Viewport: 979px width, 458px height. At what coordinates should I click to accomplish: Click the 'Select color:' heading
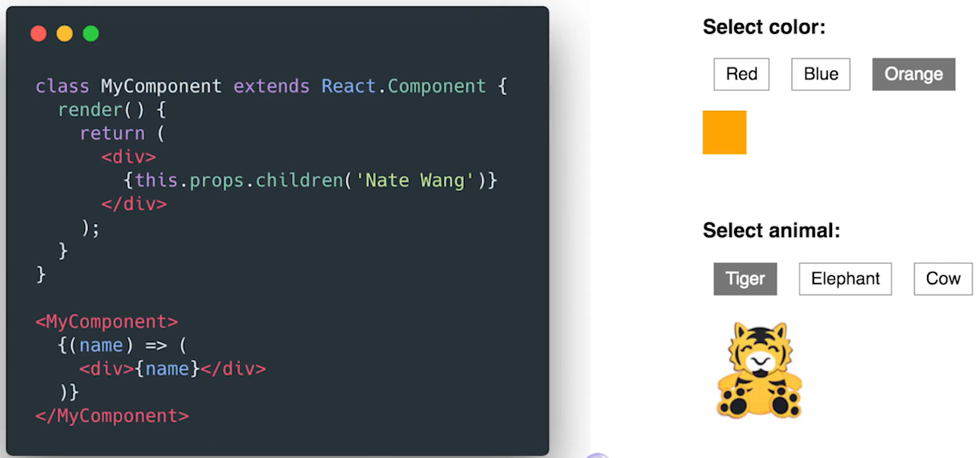(764, 27)
